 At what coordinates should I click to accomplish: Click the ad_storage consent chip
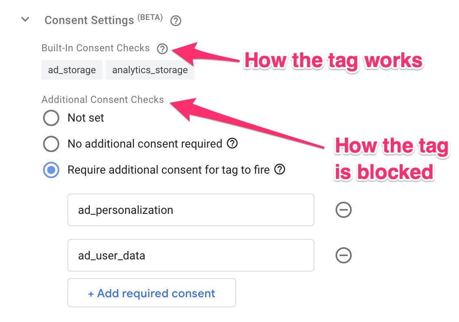click(x=72, y=70)
